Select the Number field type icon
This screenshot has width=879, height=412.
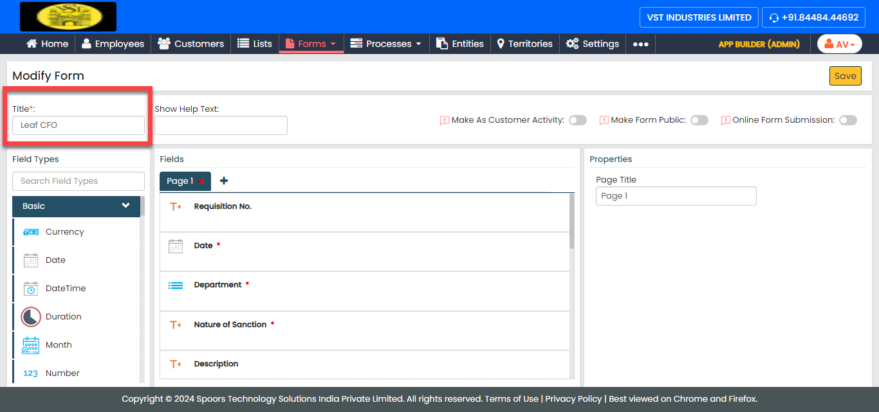click(31, 373)
